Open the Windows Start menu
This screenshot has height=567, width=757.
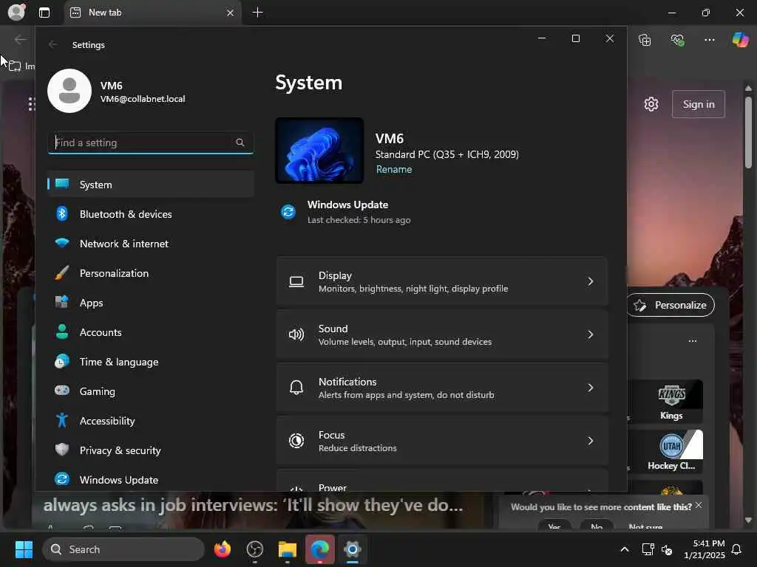(24, 549)
